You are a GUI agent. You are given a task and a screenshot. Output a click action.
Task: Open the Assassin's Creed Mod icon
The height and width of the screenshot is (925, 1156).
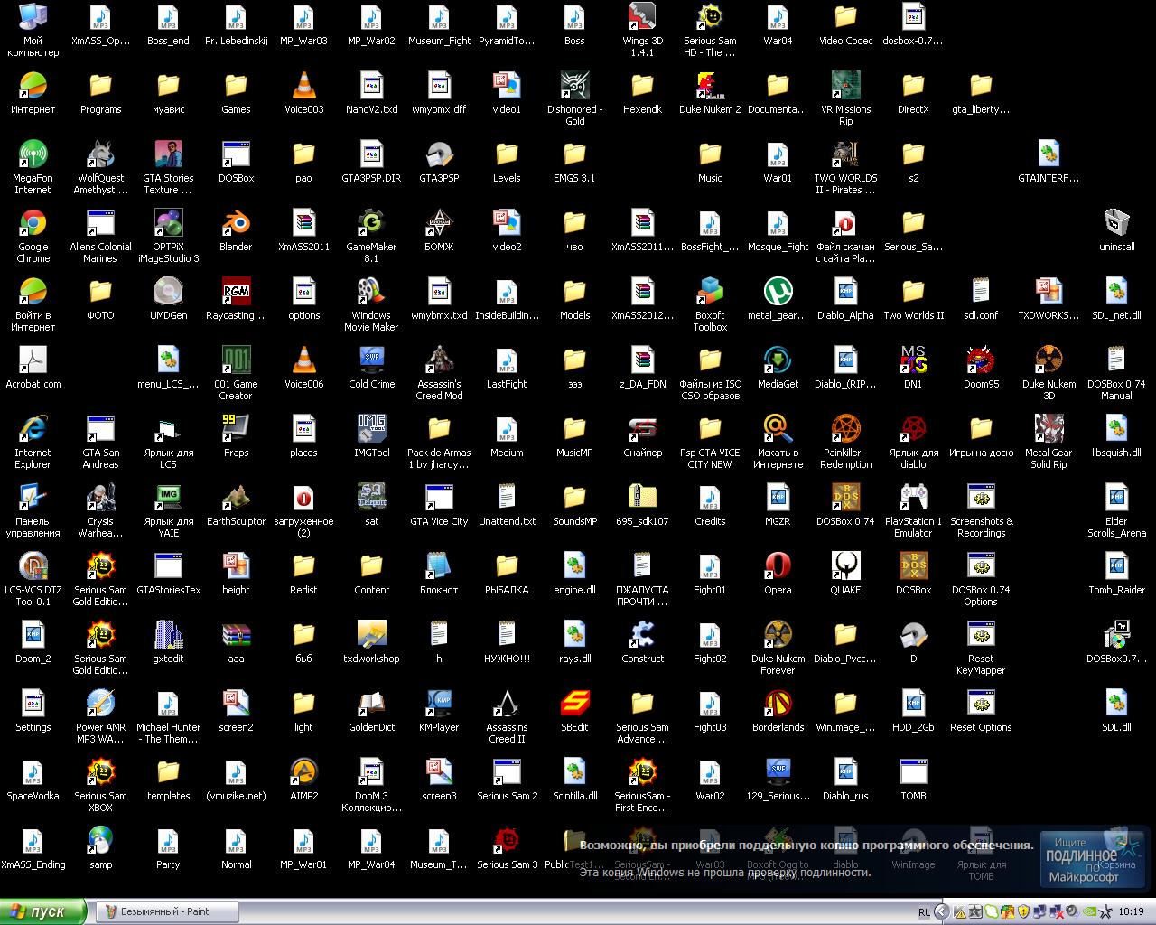(439, 360)
